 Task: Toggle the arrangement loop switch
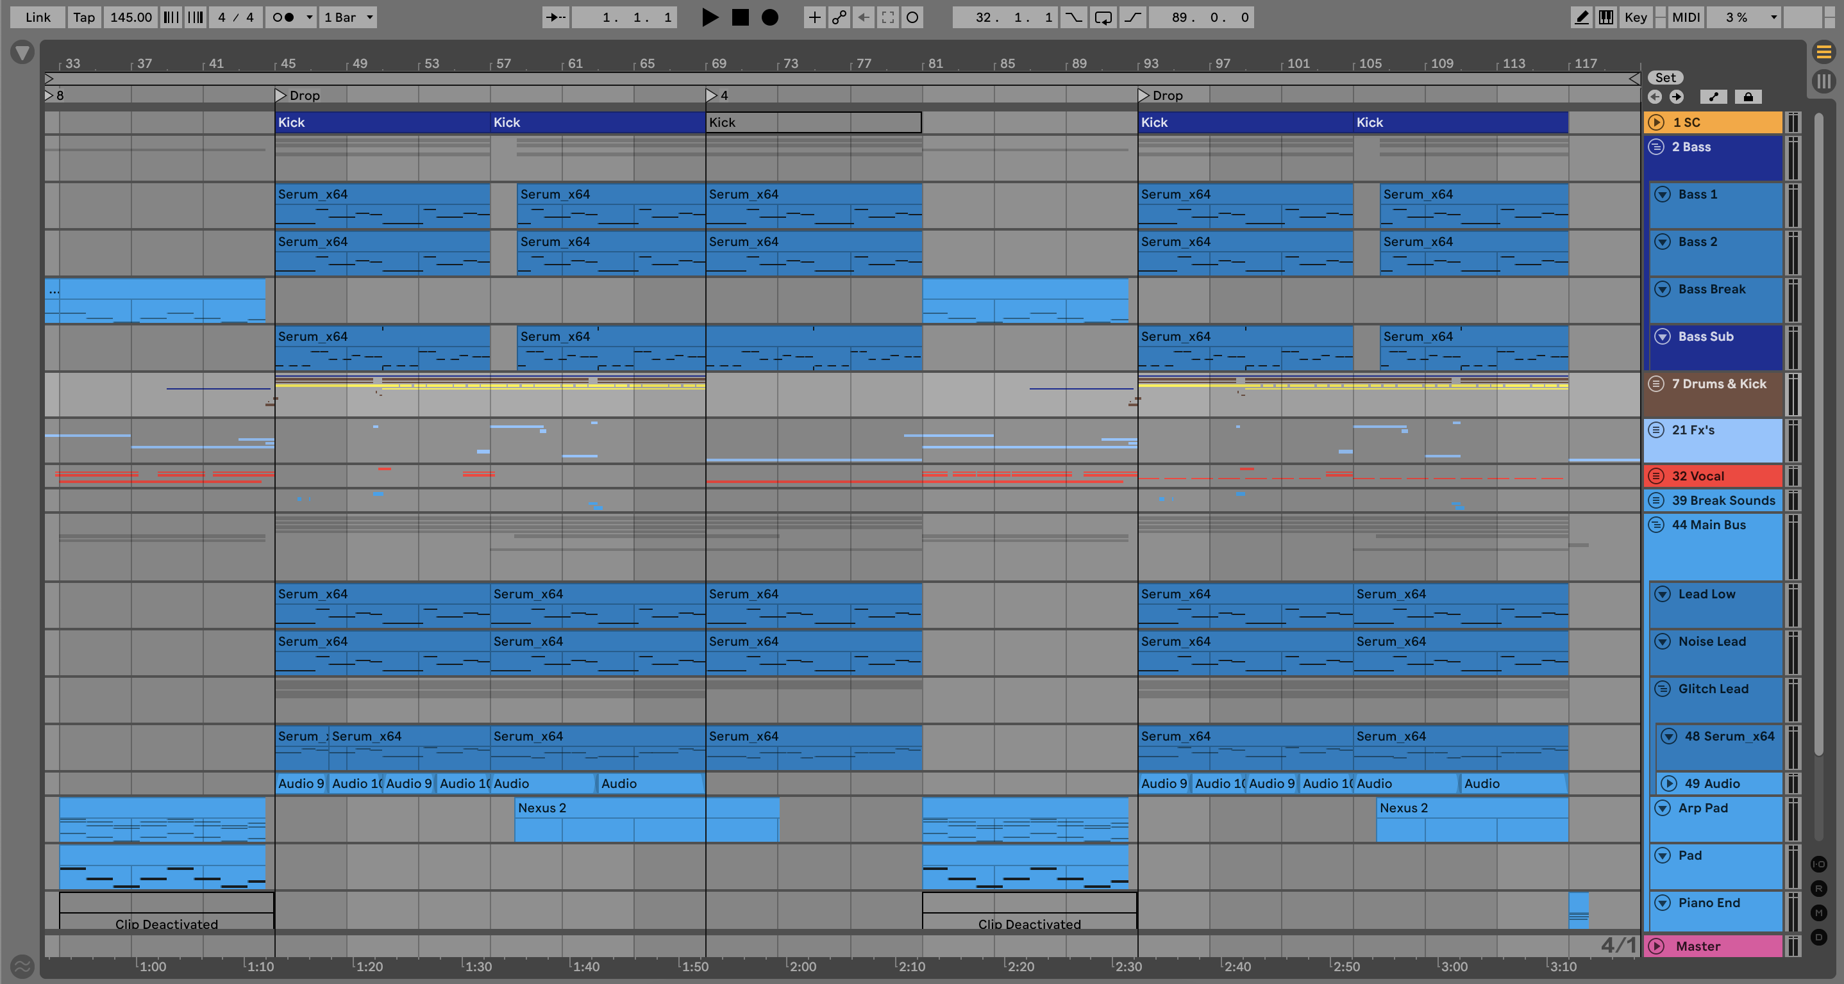tap(1103, 17)
